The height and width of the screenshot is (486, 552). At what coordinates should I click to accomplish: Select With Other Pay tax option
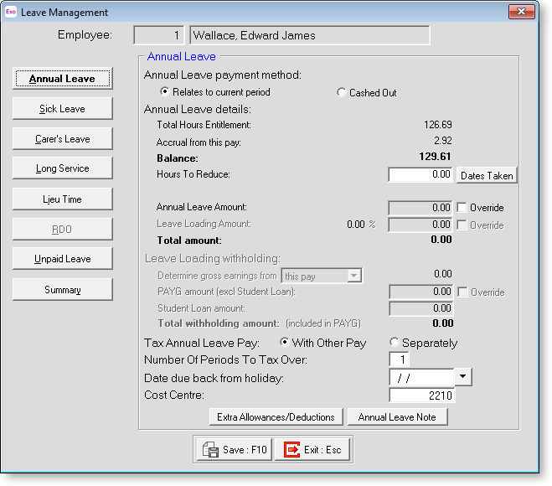[285, 343]
